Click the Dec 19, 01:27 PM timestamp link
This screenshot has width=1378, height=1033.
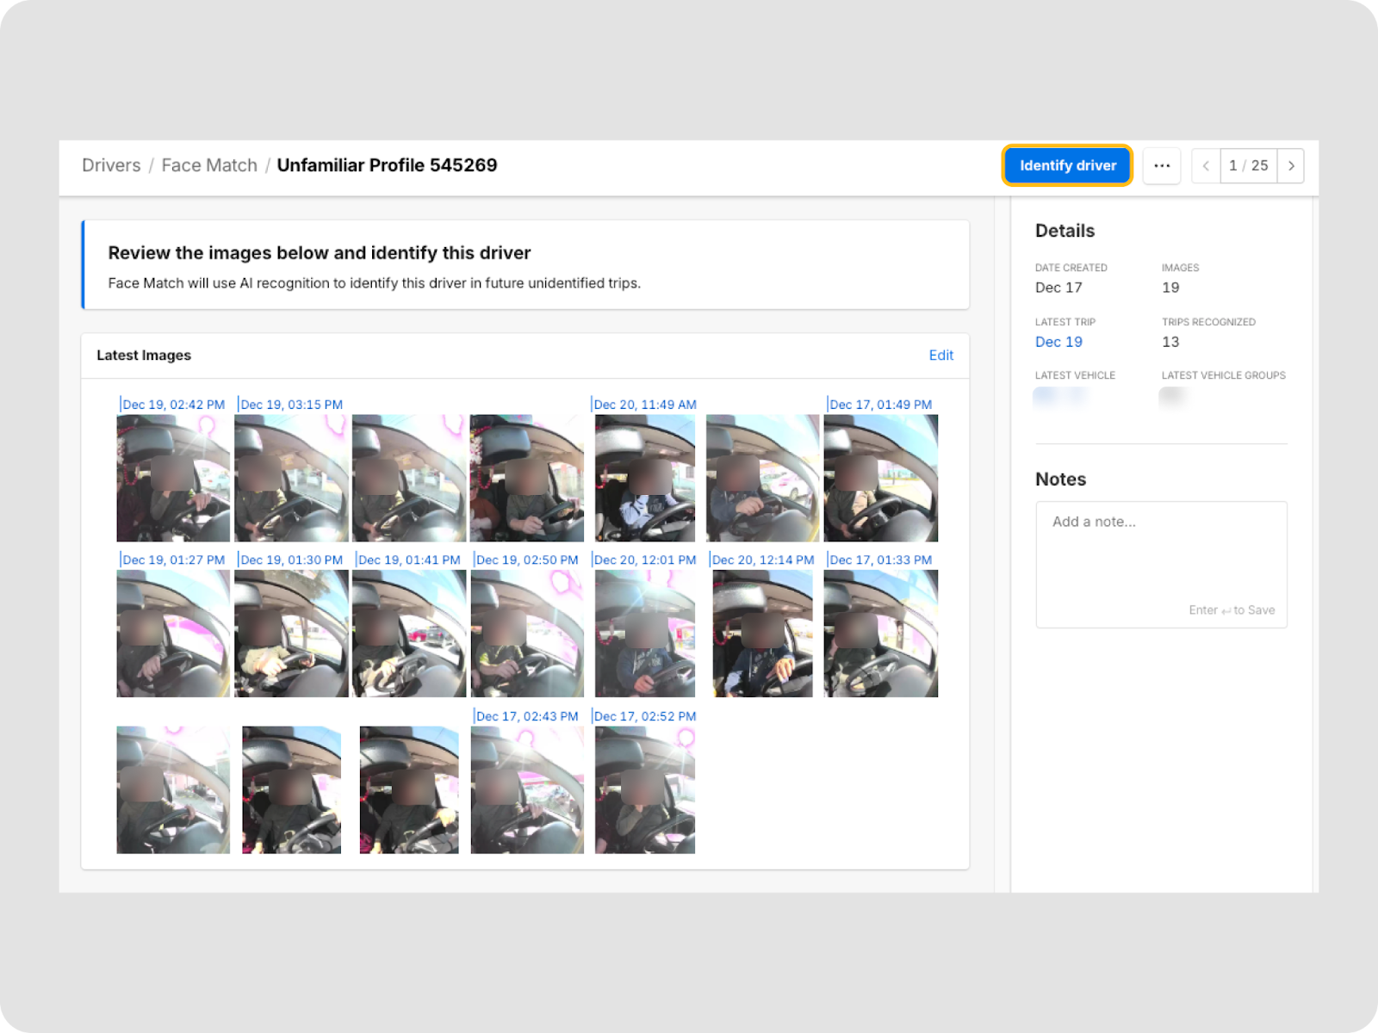[173, 560]
